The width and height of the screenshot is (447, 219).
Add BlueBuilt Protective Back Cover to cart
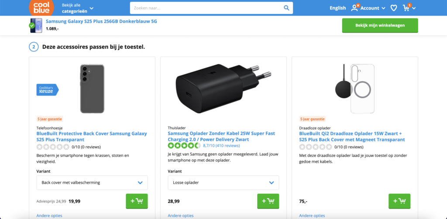pyautogui.click(x=136, y=201)
